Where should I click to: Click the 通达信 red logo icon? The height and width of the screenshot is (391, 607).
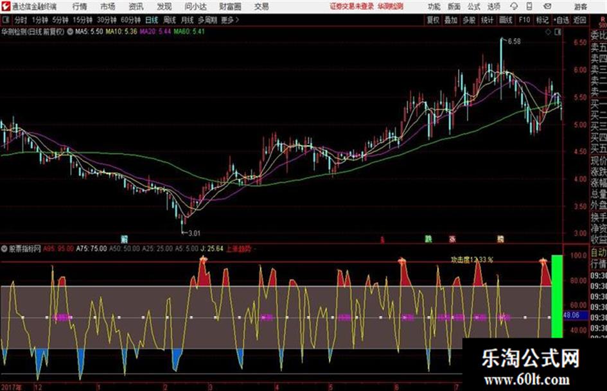coord(5,6)
